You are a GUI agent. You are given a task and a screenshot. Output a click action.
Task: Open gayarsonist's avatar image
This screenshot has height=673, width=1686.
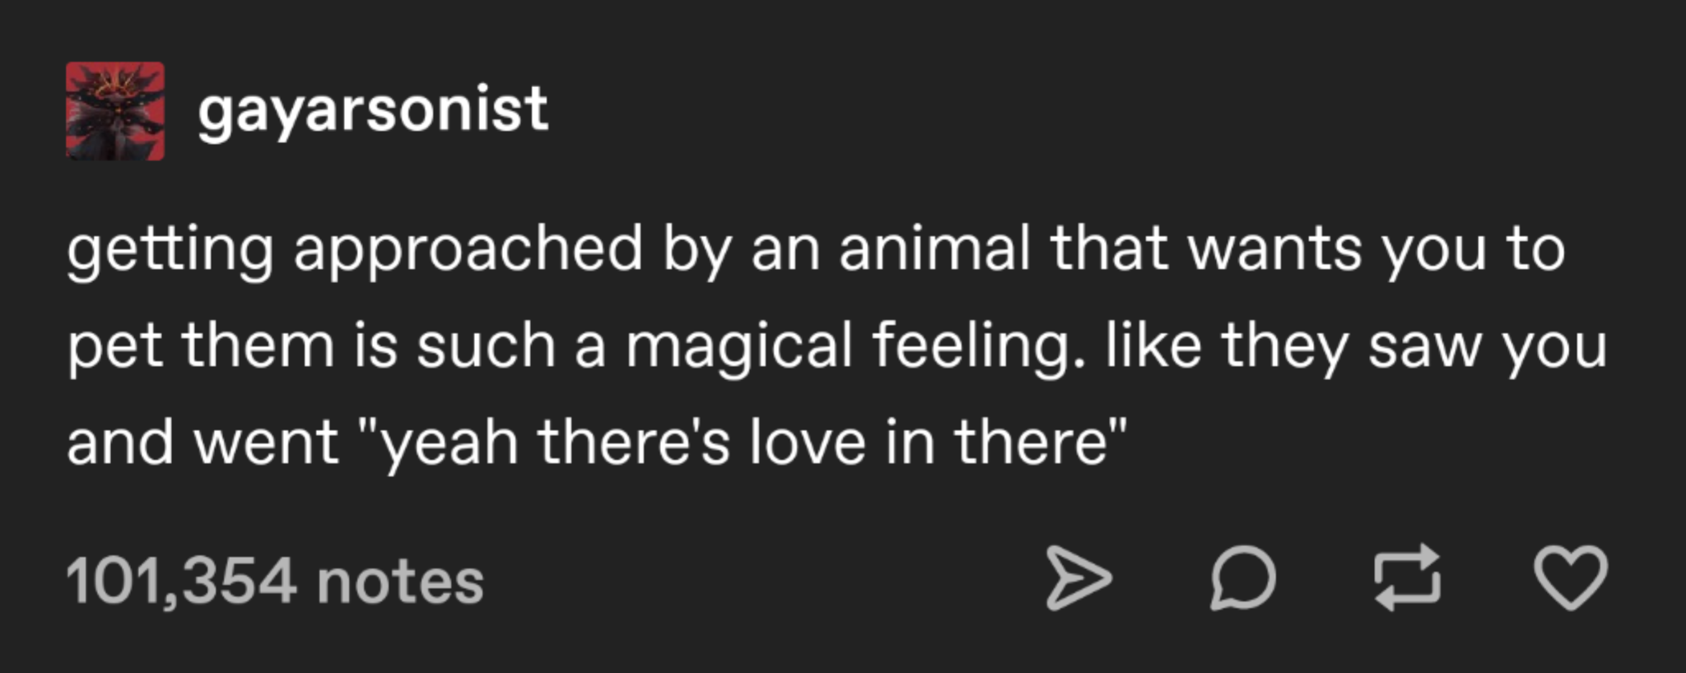(x=115, y=110)
